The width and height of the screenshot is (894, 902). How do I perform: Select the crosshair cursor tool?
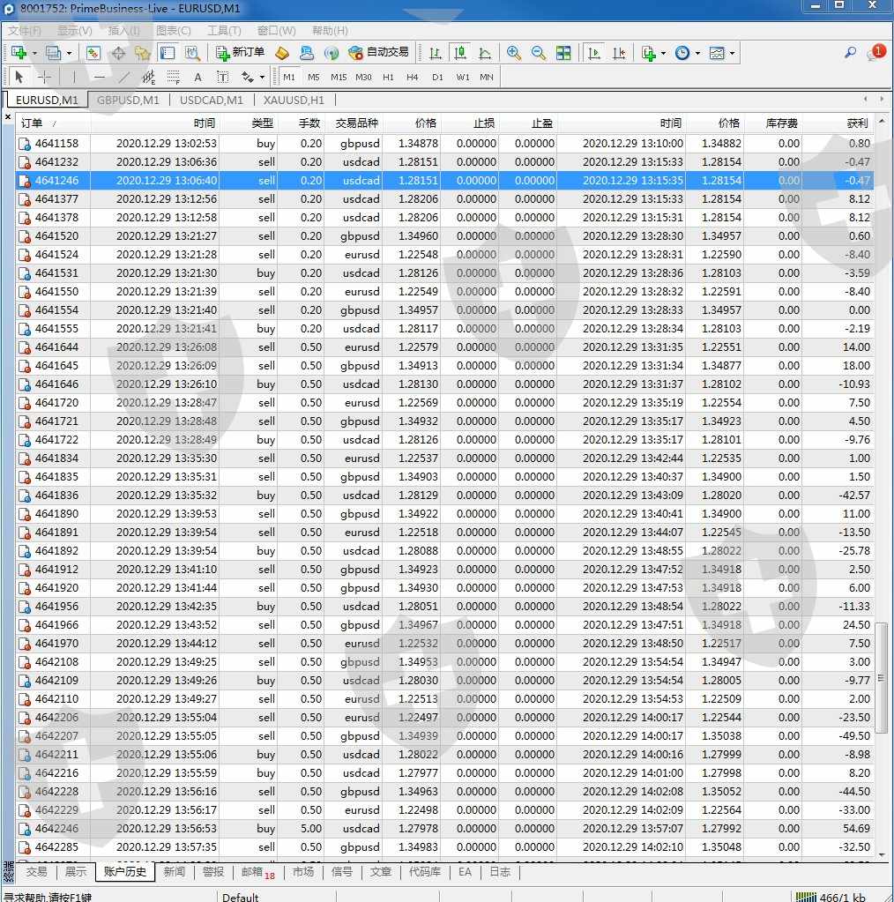click(x=44, y=77)
